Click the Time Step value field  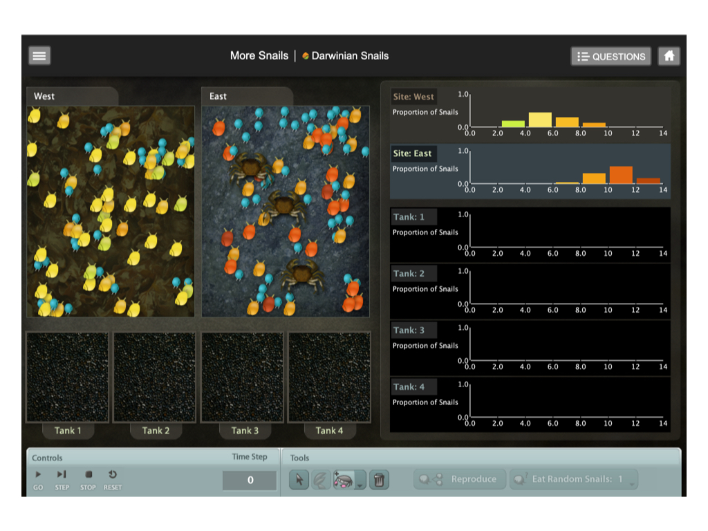point(250,480)
